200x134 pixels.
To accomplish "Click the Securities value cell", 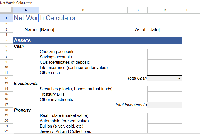I will pos(165,89).
